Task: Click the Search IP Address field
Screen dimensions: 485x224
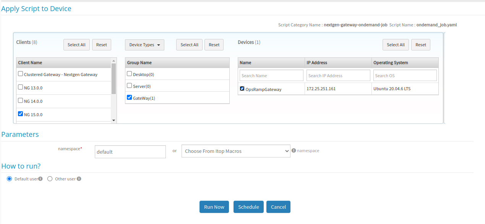Action: pos(338,75)
